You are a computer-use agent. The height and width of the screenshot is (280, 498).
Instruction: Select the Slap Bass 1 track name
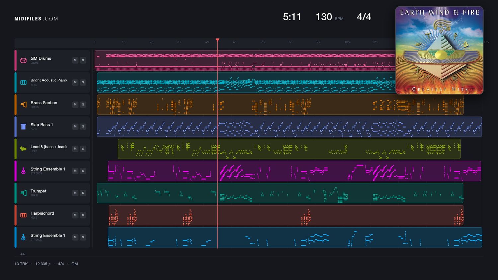pos(41,125)
